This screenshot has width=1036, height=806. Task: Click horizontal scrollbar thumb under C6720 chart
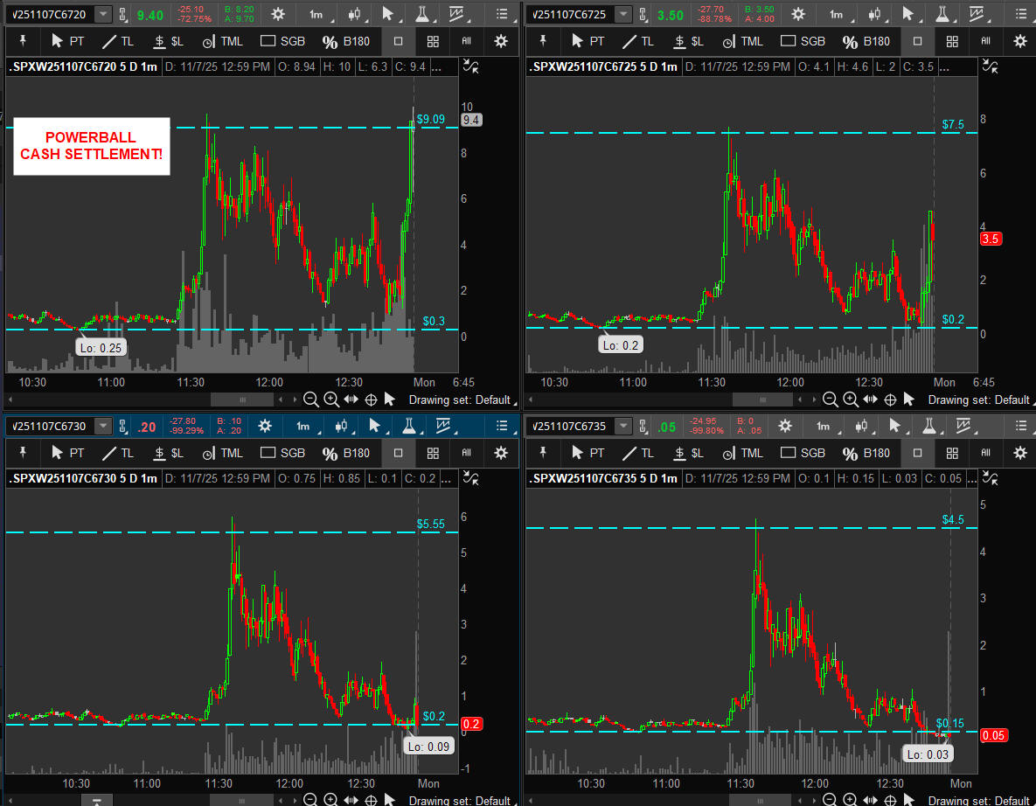[242, 400]
